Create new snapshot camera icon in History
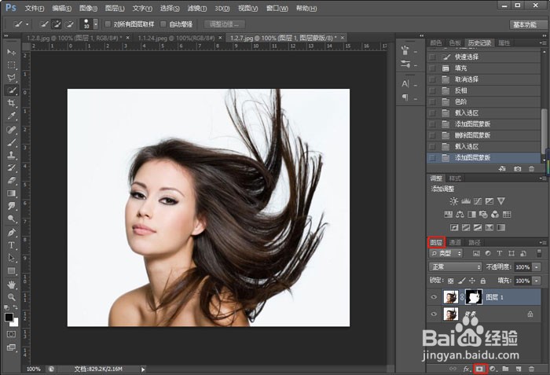 (517, 169)
